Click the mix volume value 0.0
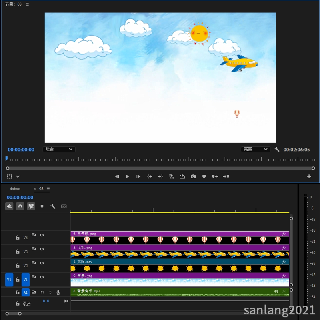This screenshot has height=320, width=320. coord(46,301)
